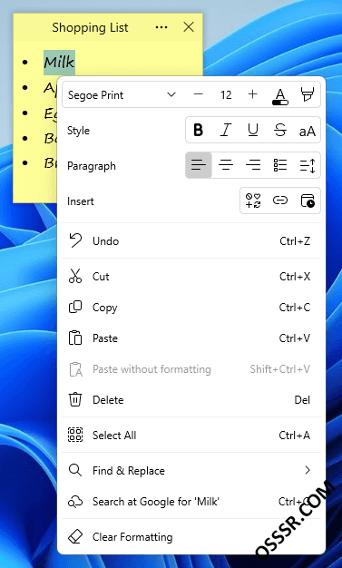Align paragraph to the left
342x568 pixels.
(x=199, y=165)
